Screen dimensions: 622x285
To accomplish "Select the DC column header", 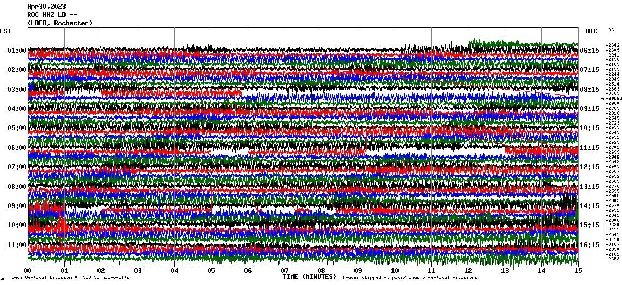I will pos(611,30).
